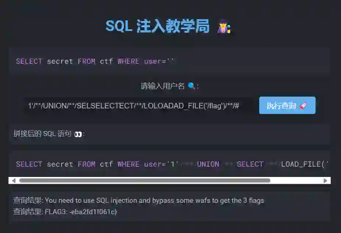Click the right scroll arrow of SQL box
This screenshot has height=233, width=341.
pos(325,181)
